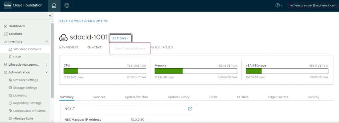Click the Inventory hierarchy icon
Screen dimensions: 339x123
pos(6,41)
